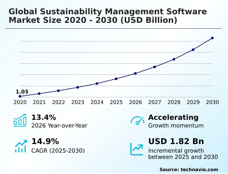Click the chart title heading text

(108, 16)
